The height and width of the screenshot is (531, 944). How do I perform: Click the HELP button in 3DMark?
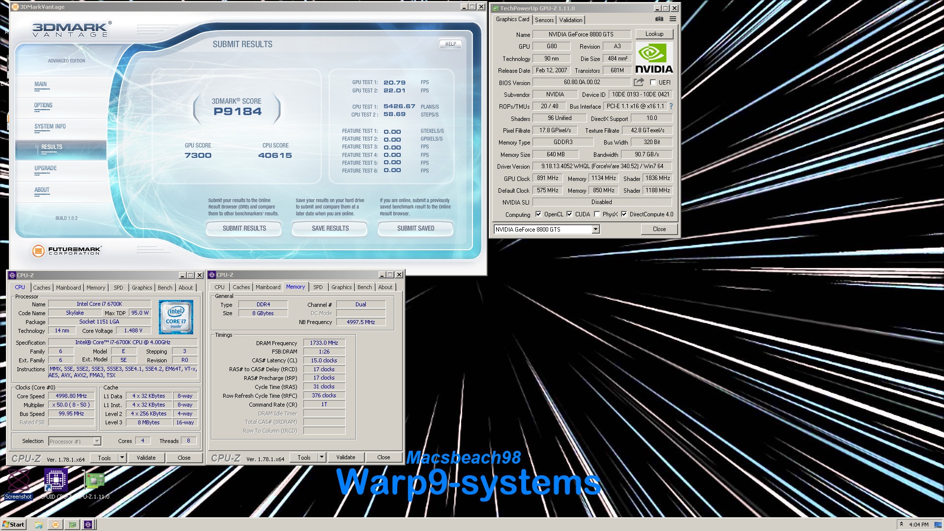(x=450, y=44)
